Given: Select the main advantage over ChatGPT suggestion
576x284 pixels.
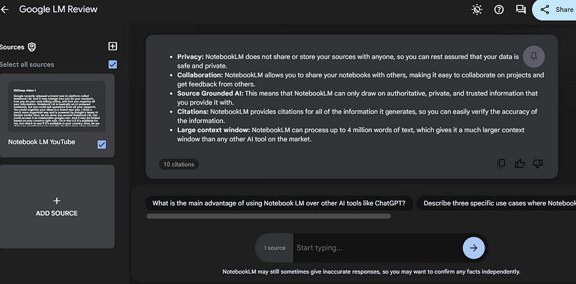Looking at the screenshot, I should (279, 203).
